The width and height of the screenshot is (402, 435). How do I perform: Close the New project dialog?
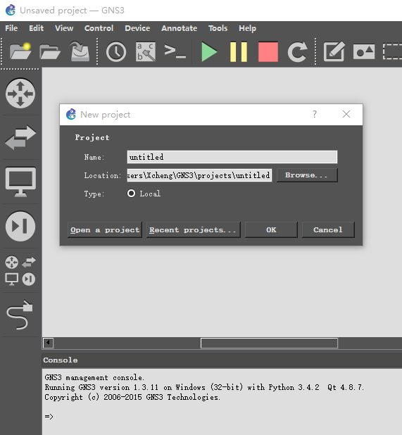tap(346, 114)
